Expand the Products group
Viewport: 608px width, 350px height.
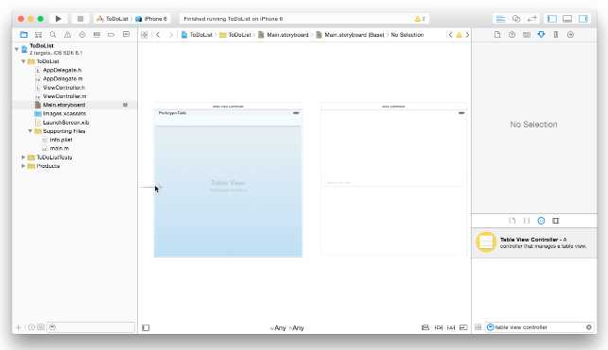tap(24, 166)
